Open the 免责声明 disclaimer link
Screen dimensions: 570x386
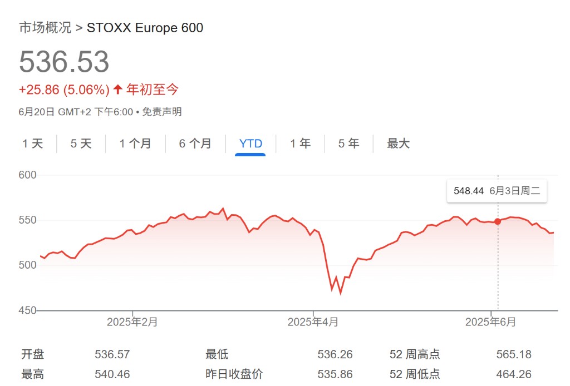162,111
